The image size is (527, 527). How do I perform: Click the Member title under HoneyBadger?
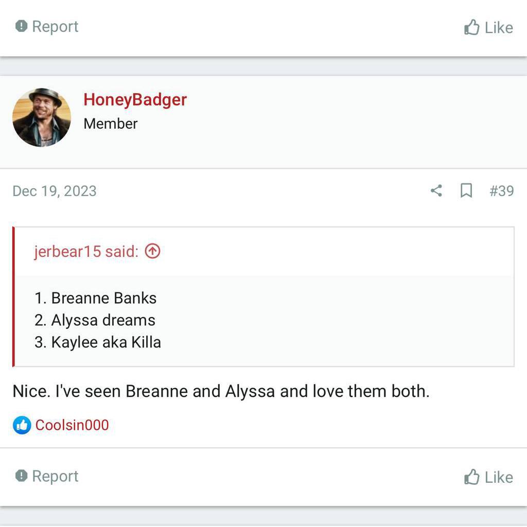pos(110,124)
